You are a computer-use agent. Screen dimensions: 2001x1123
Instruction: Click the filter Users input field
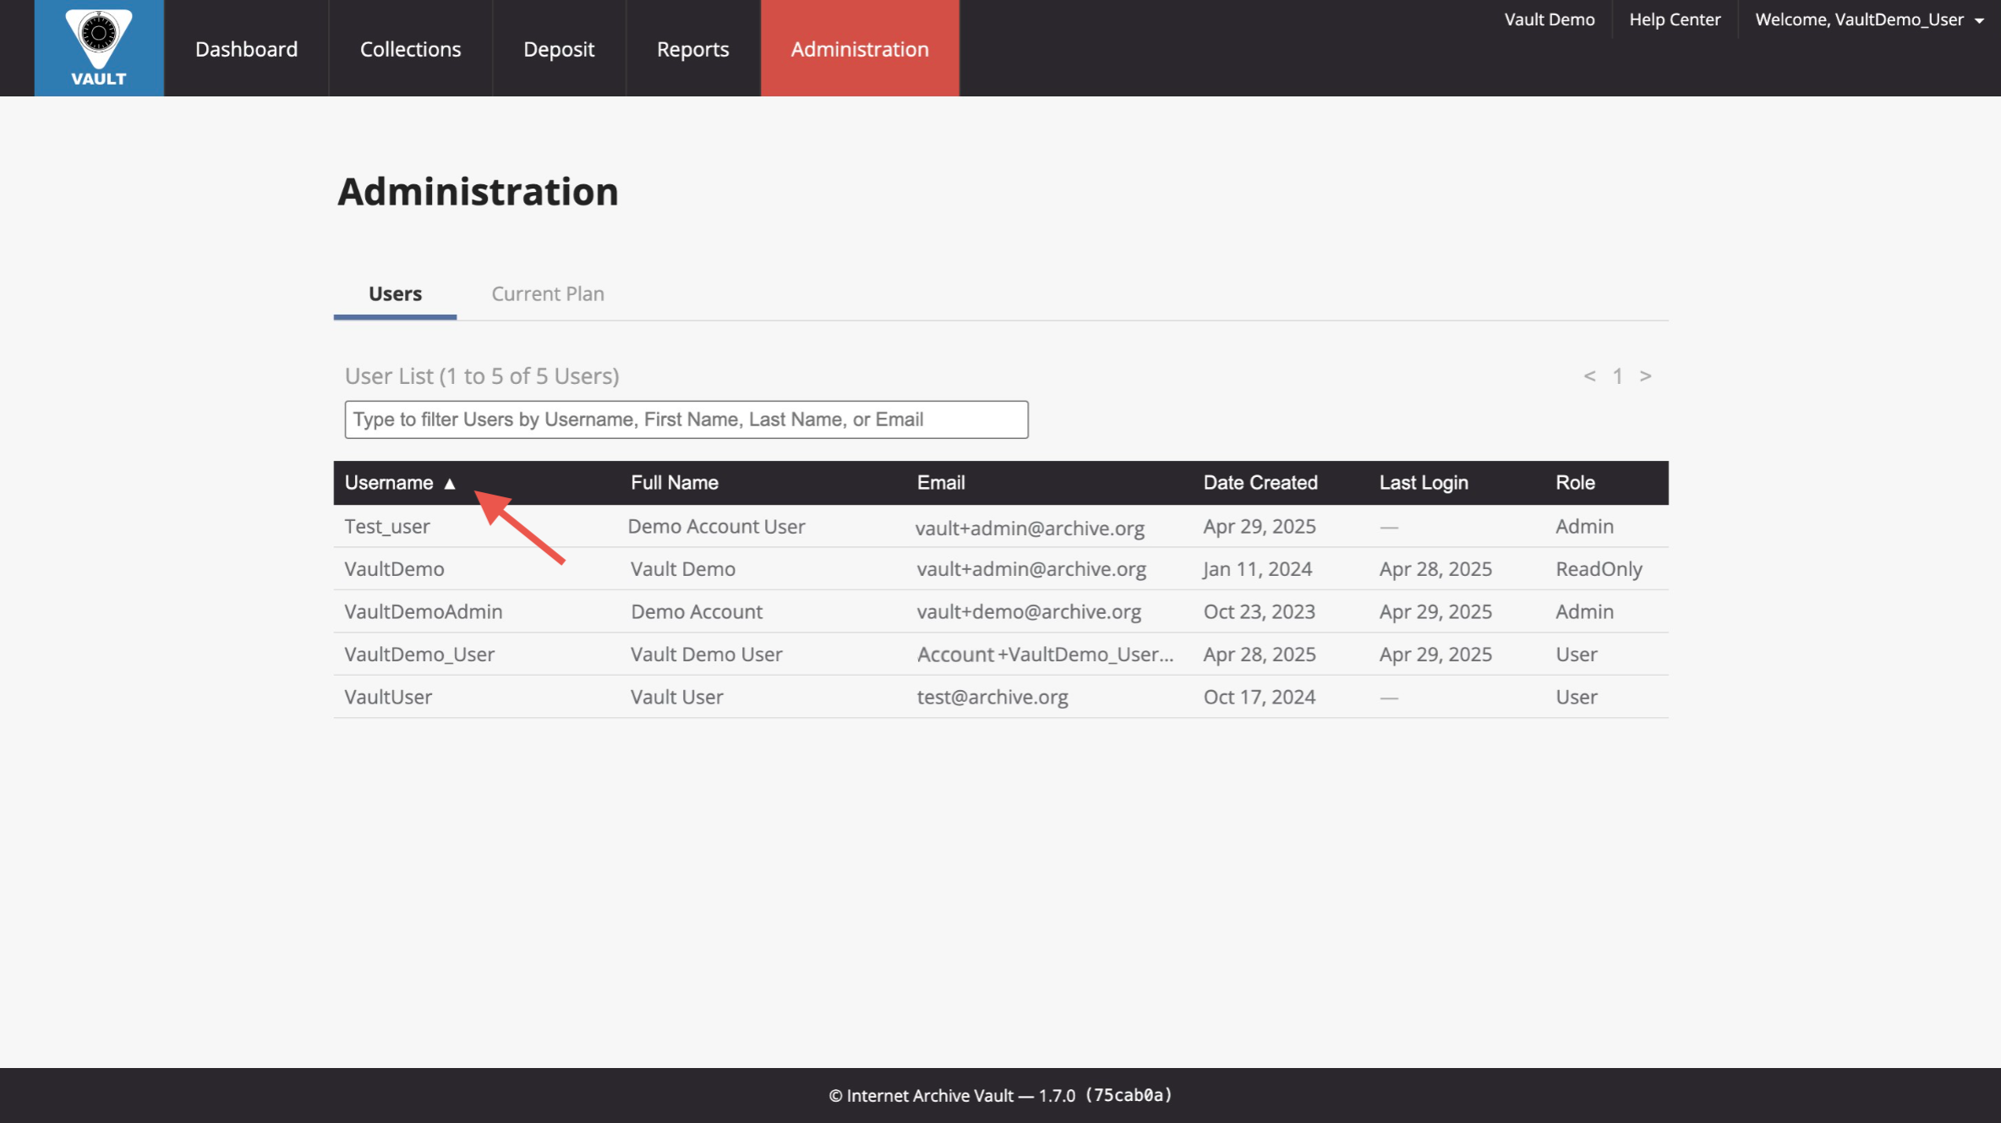(x=686, y=419)
